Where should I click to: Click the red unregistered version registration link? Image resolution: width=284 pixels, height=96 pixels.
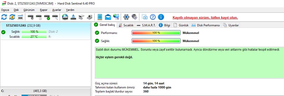pyautogui.click(x=205, y=18)
